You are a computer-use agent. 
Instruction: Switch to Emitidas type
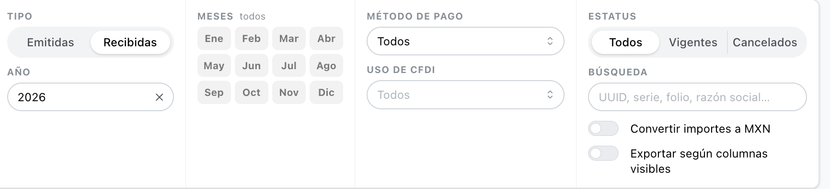point(50,42)
